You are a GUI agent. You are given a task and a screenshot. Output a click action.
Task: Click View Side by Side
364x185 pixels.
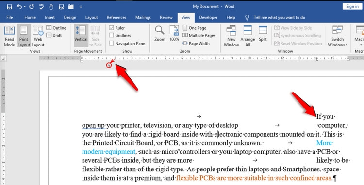293,28
